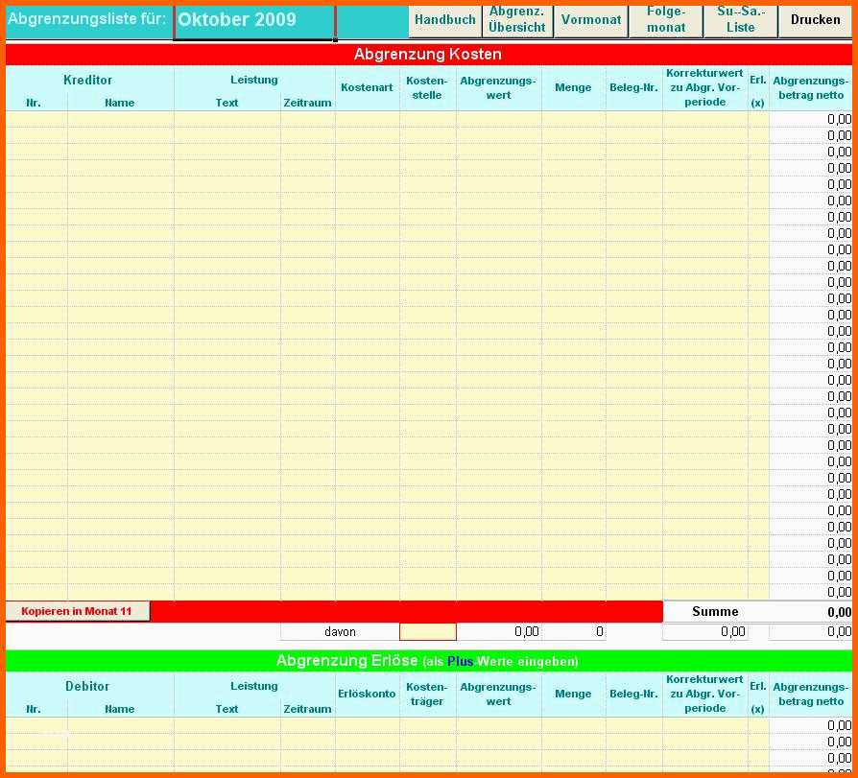Click the Kreditor column header

click(88, 81)
